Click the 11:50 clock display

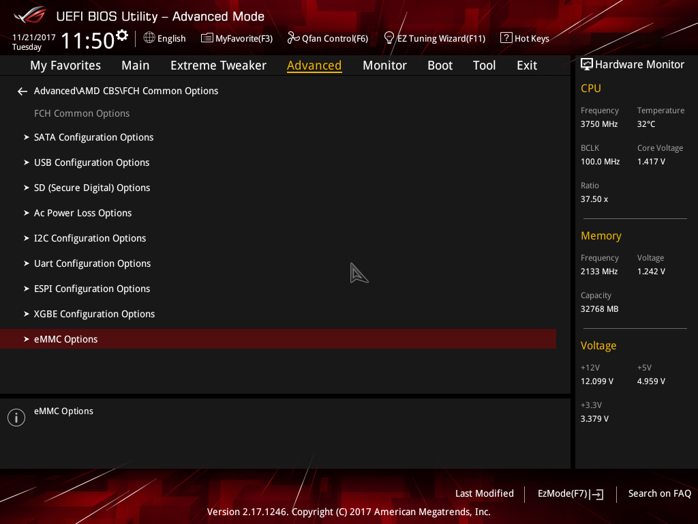click(88, 40)
